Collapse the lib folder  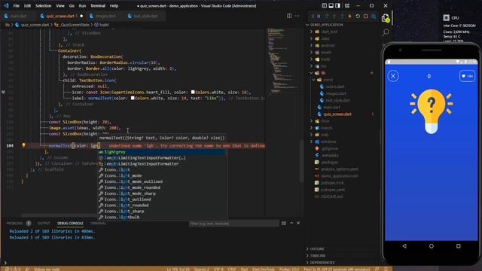point(323,73)
